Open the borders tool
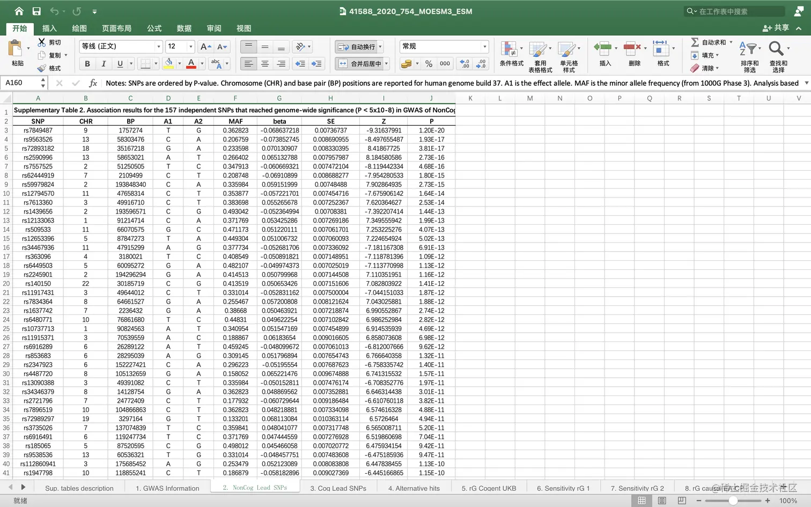Screen dimensions: 811x507 coord(145,64)
